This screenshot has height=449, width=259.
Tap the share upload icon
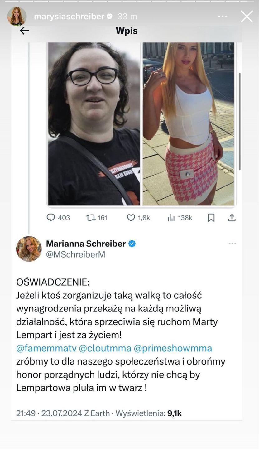(x=232, y=218)
